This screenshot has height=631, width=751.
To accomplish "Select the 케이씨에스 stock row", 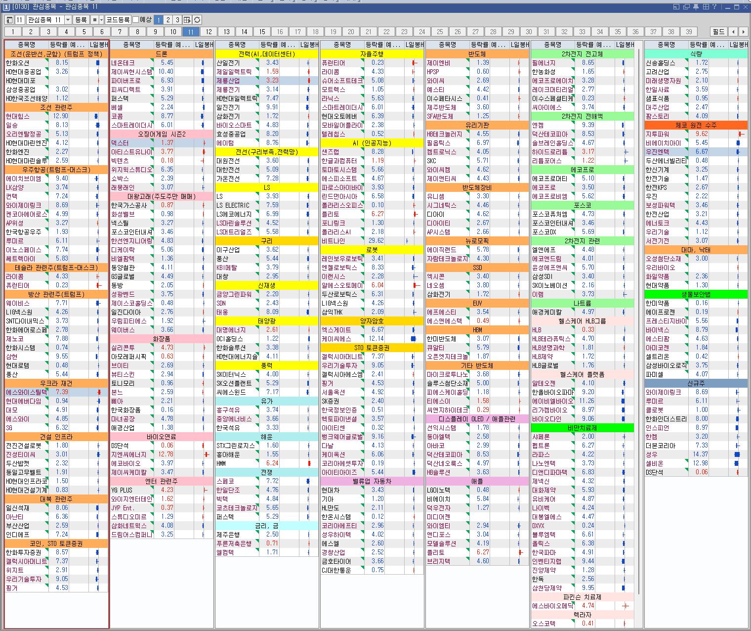I will point(372,339).
